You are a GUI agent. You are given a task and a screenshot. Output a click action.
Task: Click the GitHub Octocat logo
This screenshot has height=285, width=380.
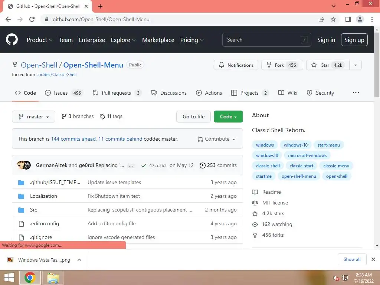[x=12, y=40]
